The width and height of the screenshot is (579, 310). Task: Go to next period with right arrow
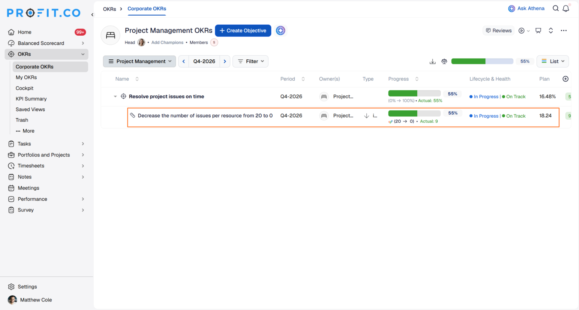tap(225, 61)
